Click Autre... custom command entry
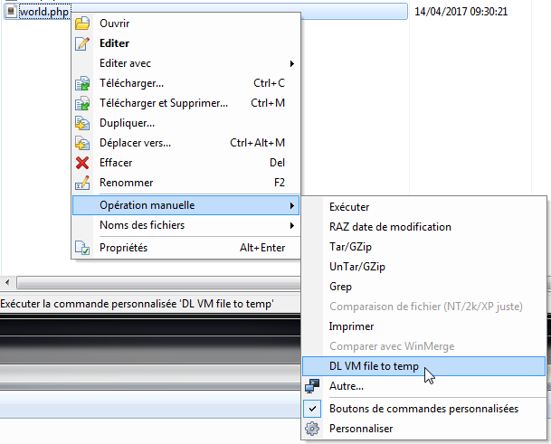Image resolution: width=551 pixels, height=444 pixels. point(348,386)
